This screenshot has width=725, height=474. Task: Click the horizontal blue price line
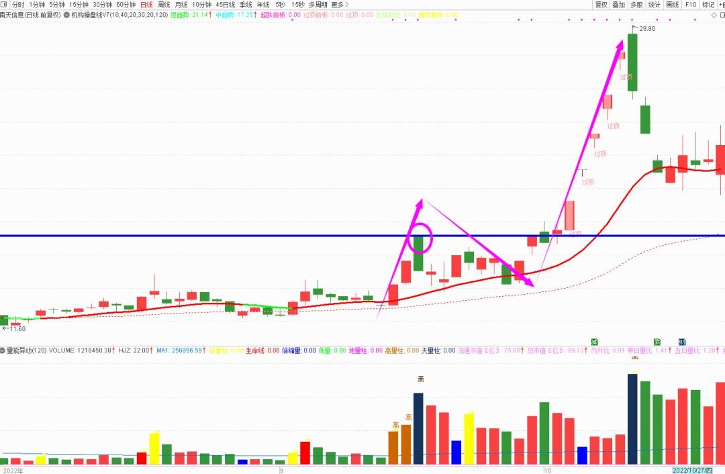pyautogui.click(x=201, y=236)
